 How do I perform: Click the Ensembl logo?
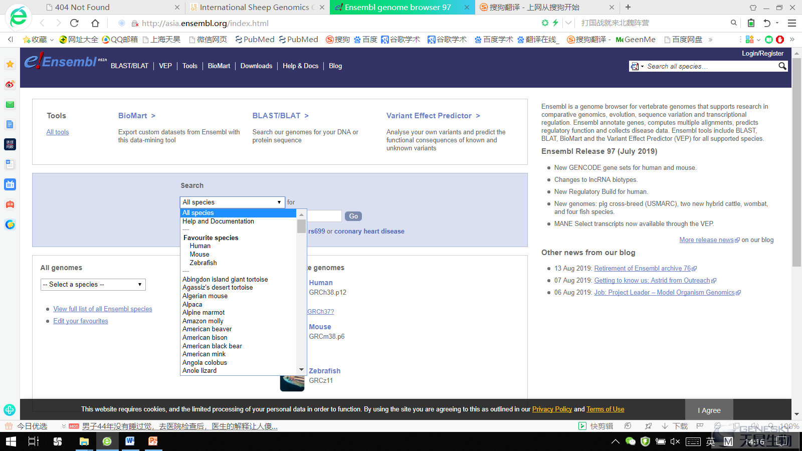point(66,61)
